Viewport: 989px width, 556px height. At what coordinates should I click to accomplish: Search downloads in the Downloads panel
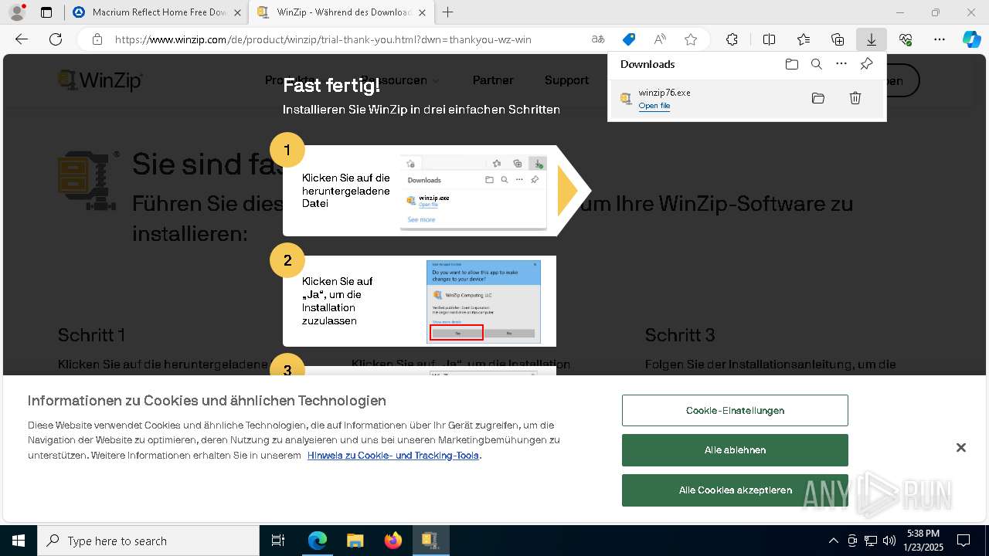[816, 64]
